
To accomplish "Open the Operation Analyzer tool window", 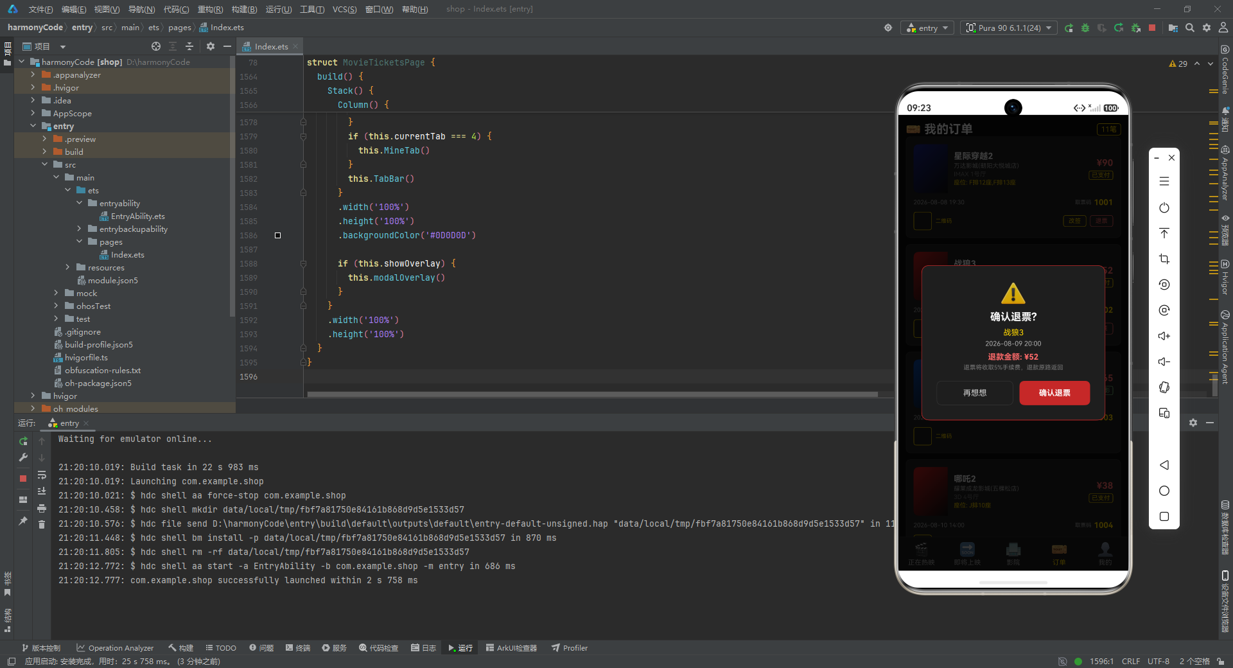I will 115,648.
